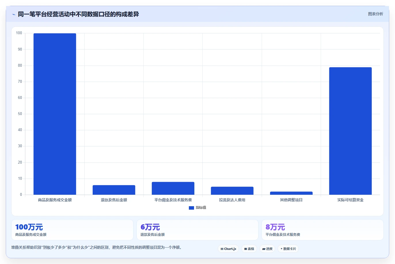Open the 100万元 data card
Screen dimensions: 395x264
[x=72, y=230]
